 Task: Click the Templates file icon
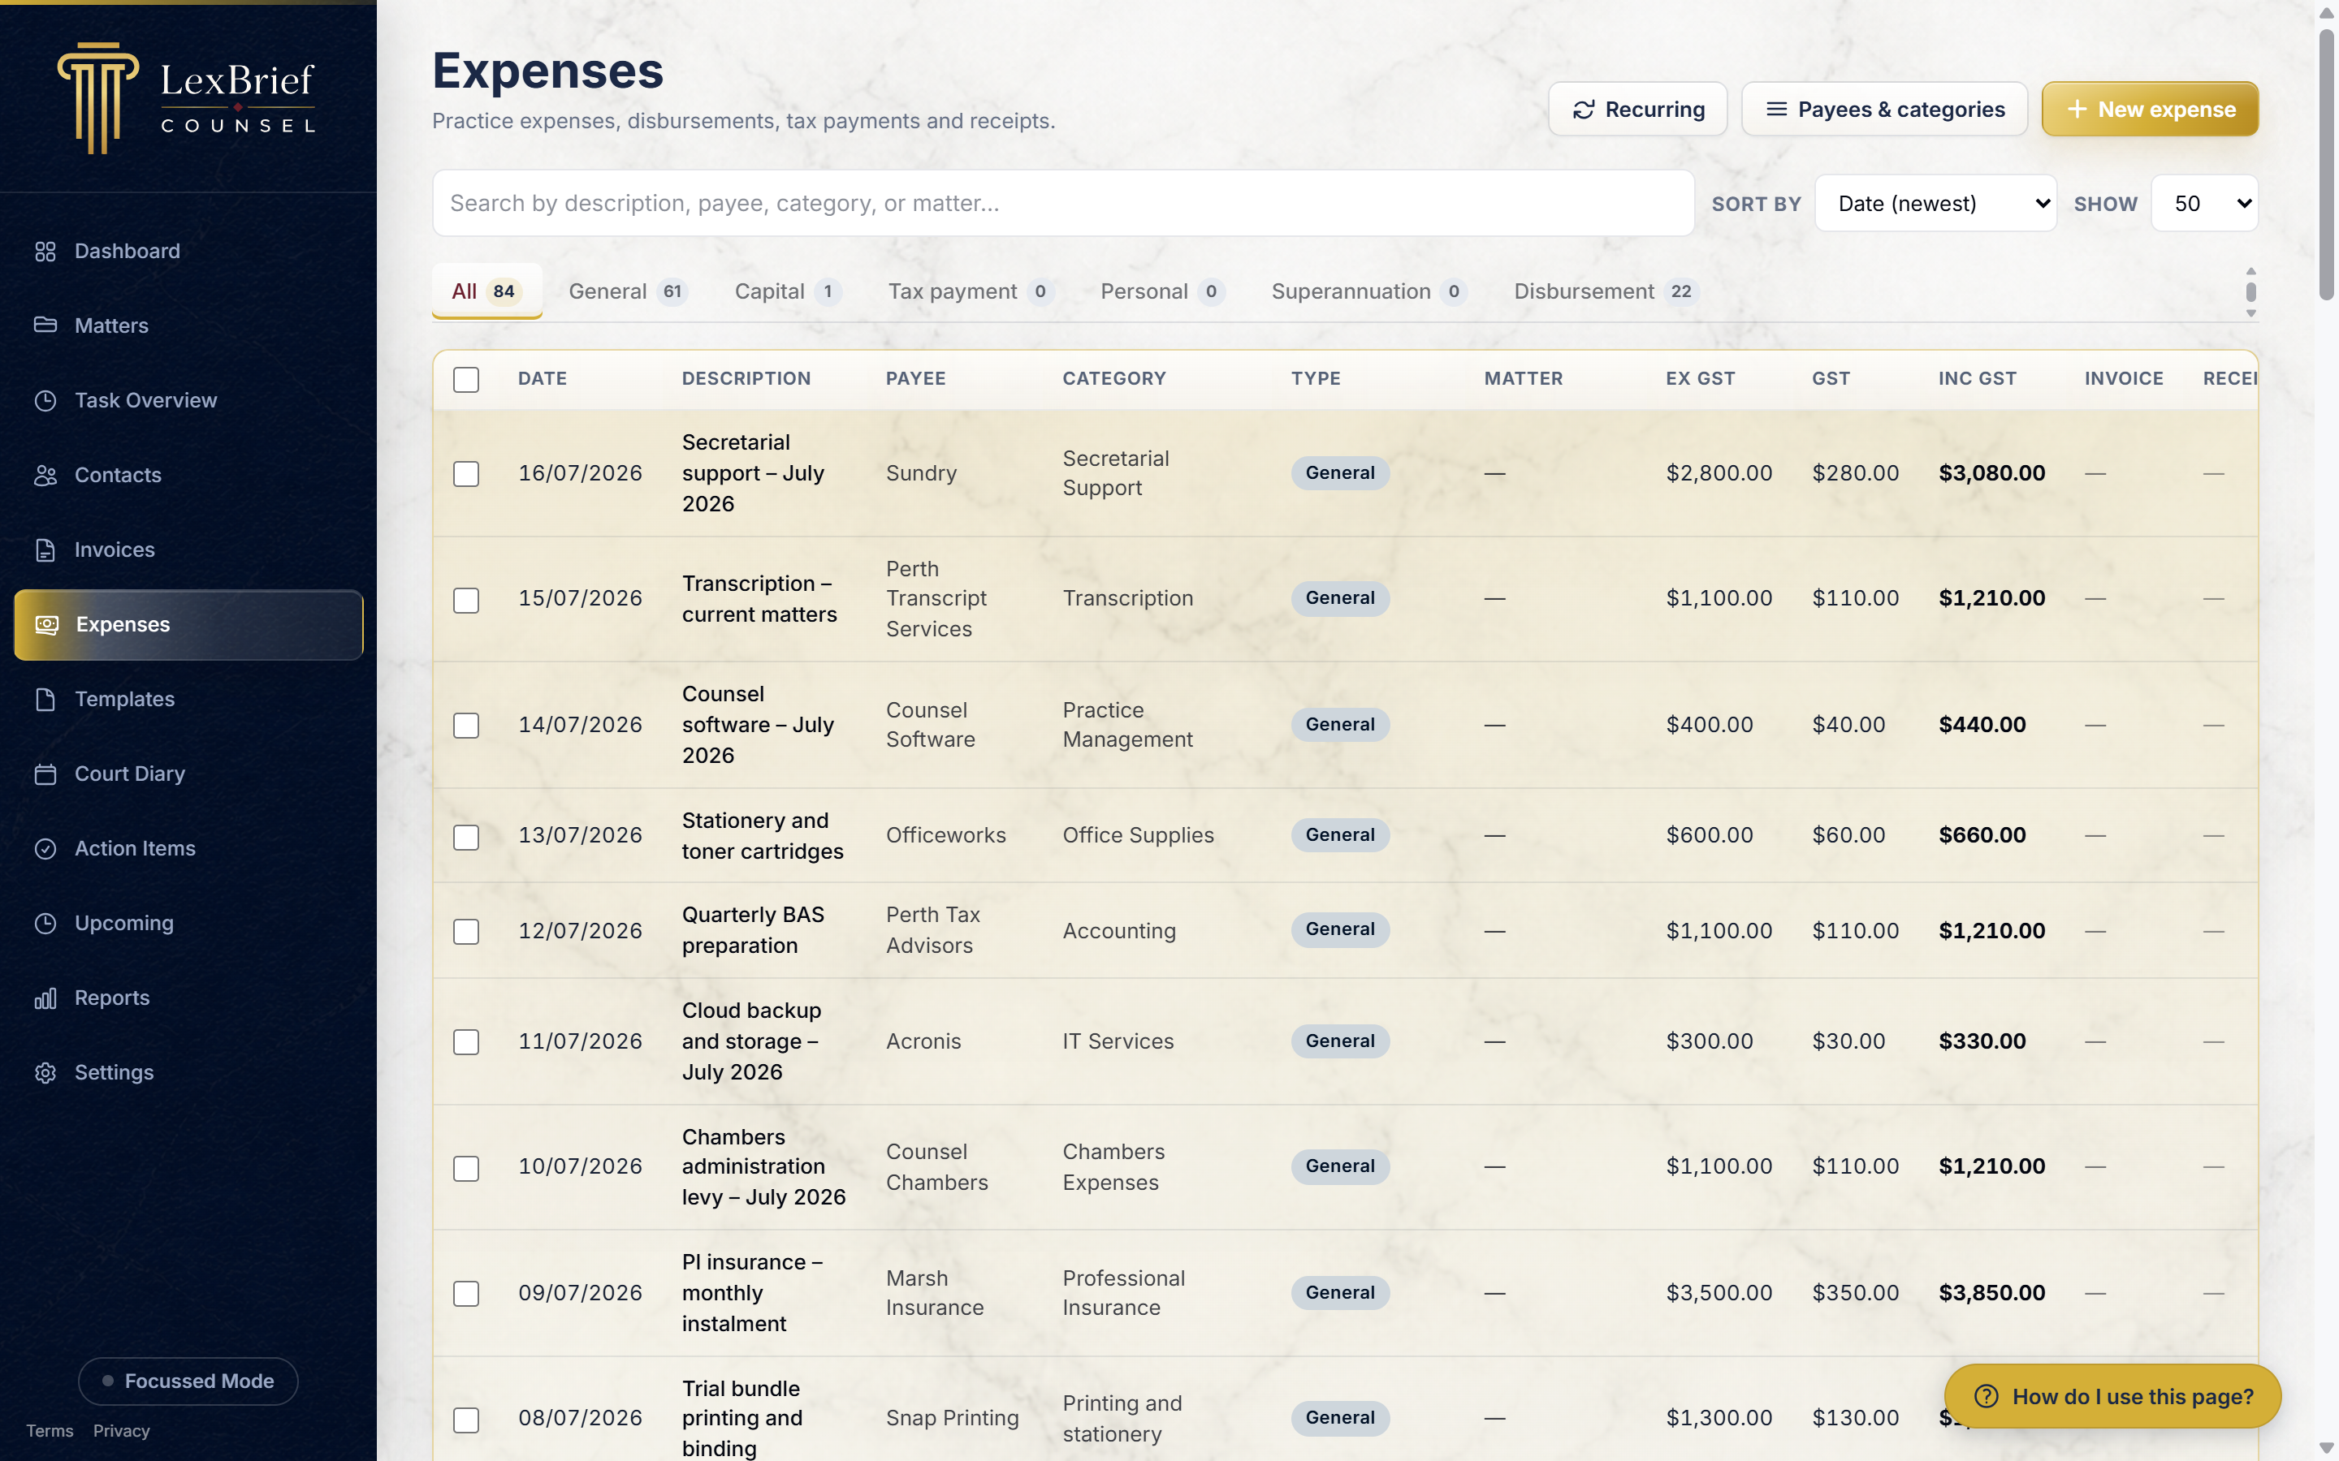pyautogui.click(x=45, y=700)
